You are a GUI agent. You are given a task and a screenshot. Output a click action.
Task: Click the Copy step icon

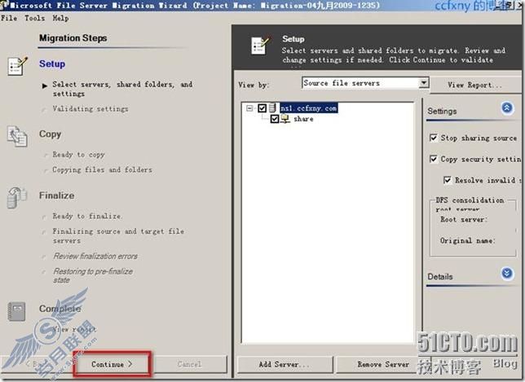(17, 136)
